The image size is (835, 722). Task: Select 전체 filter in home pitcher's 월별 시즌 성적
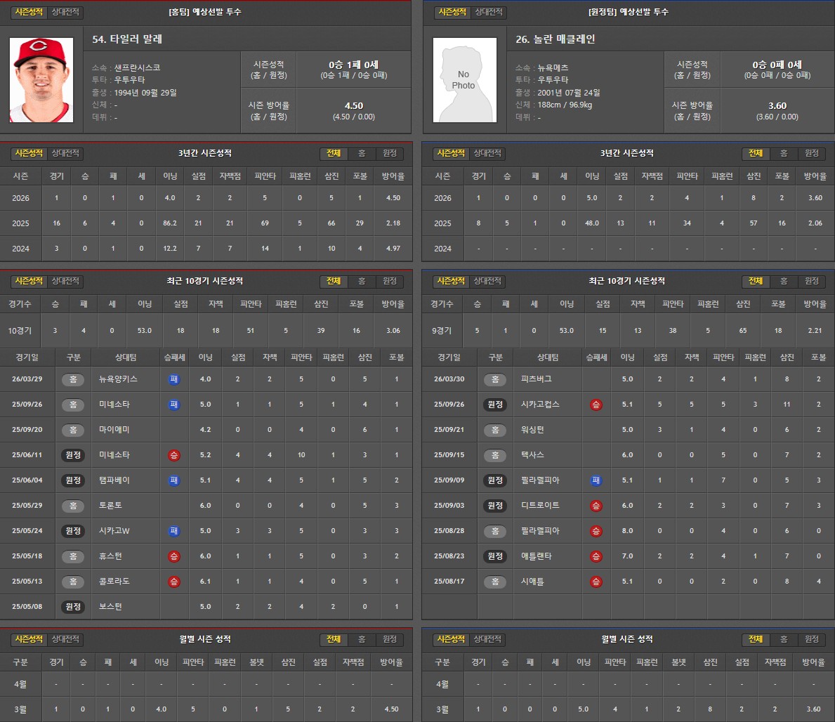tap(334, 639)
